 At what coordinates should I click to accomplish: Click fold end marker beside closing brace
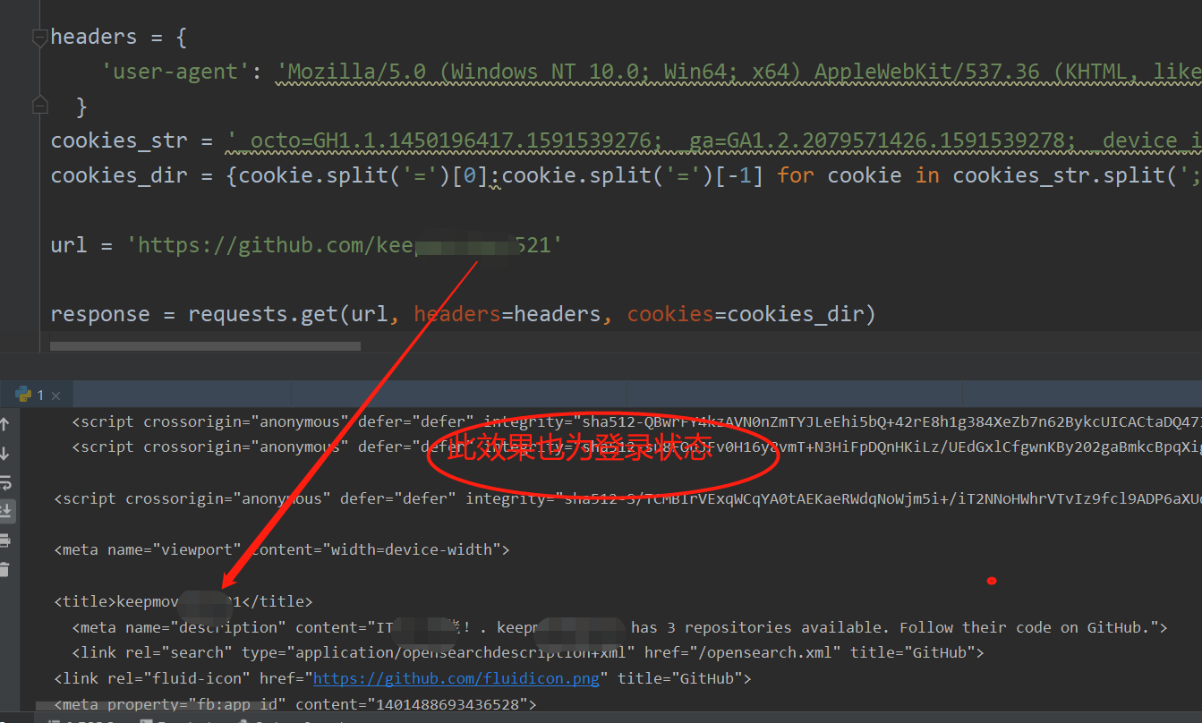tap(39, 106)
